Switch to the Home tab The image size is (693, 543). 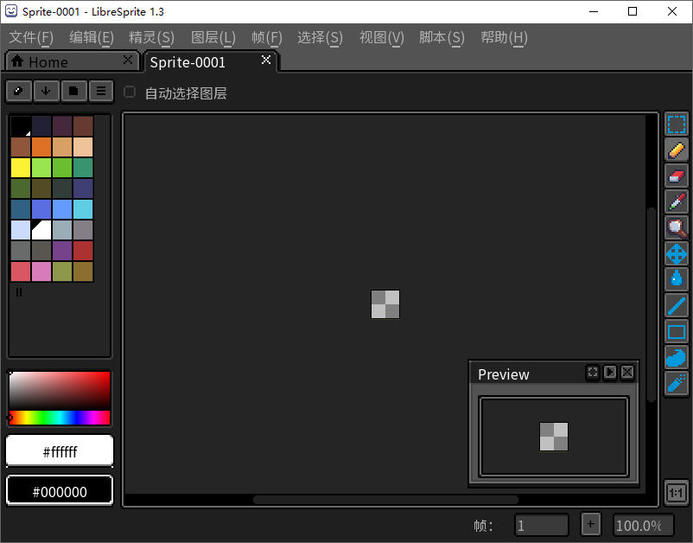tap(72, 62)
